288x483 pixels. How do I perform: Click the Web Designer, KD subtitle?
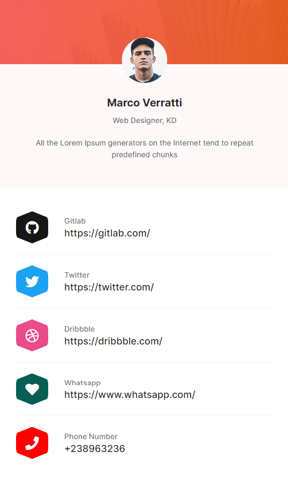click(145, 120)
